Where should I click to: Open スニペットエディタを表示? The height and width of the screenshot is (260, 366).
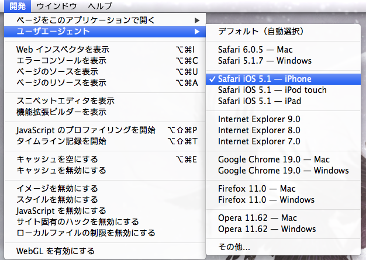click(x=105, y=100)
